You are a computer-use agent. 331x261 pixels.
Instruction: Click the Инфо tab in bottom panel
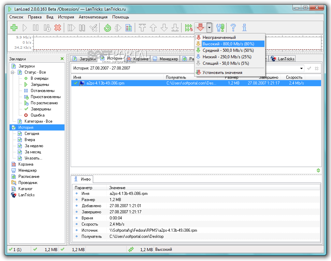coord(82,179)
